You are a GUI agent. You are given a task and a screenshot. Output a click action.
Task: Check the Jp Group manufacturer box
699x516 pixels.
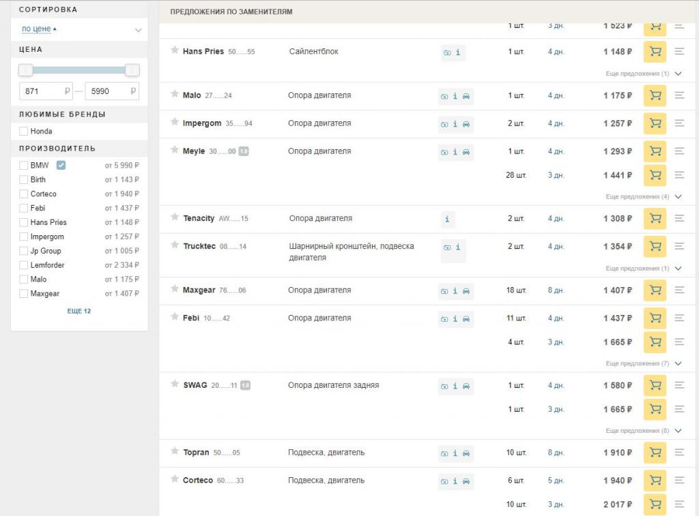pyautogui.click(x=24, y=251)
